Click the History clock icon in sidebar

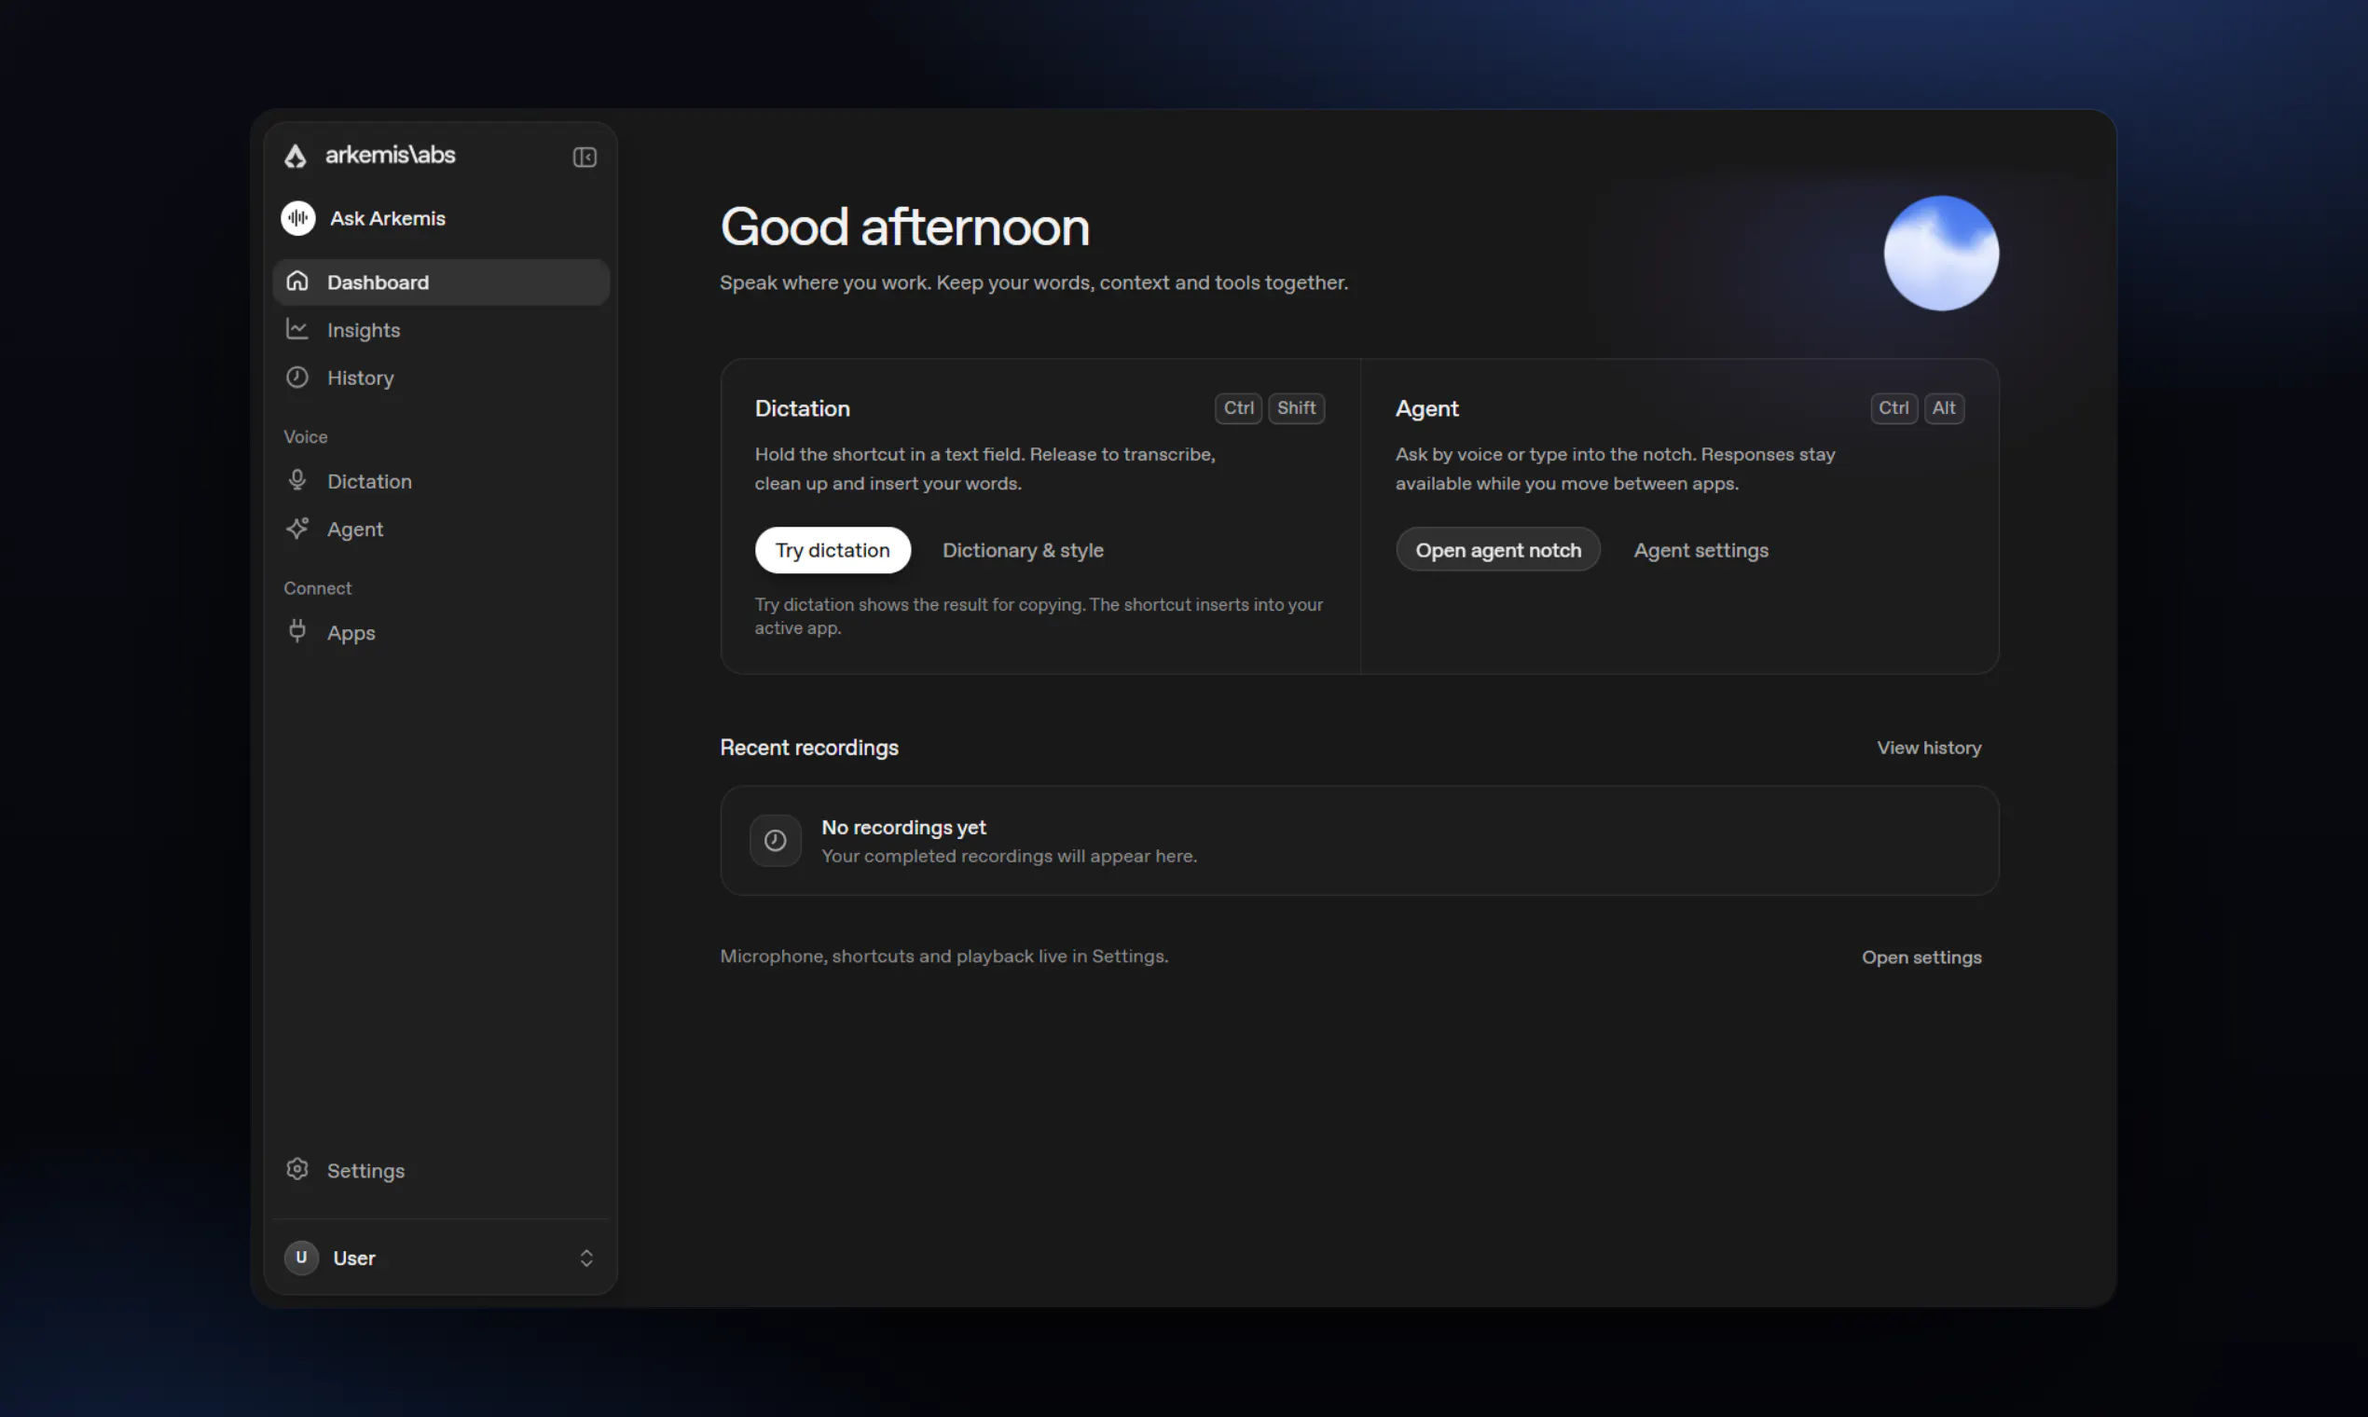pyautogui.click(x=297, y=378)
